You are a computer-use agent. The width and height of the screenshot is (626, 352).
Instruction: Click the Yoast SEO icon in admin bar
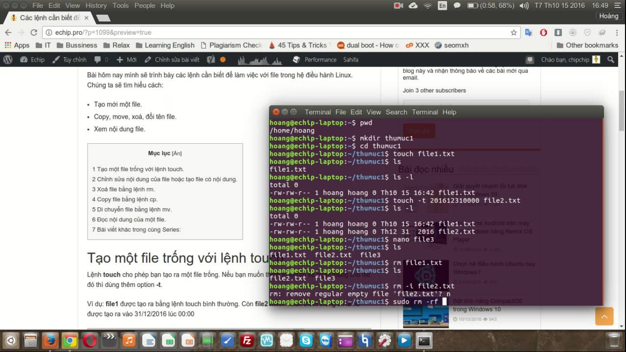point(211,60)
